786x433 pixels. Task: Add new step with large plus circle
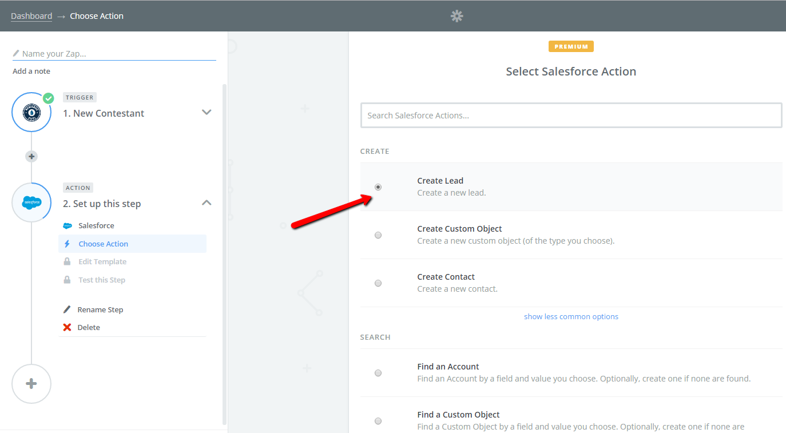pyautogui.click(x=31, y=384)
